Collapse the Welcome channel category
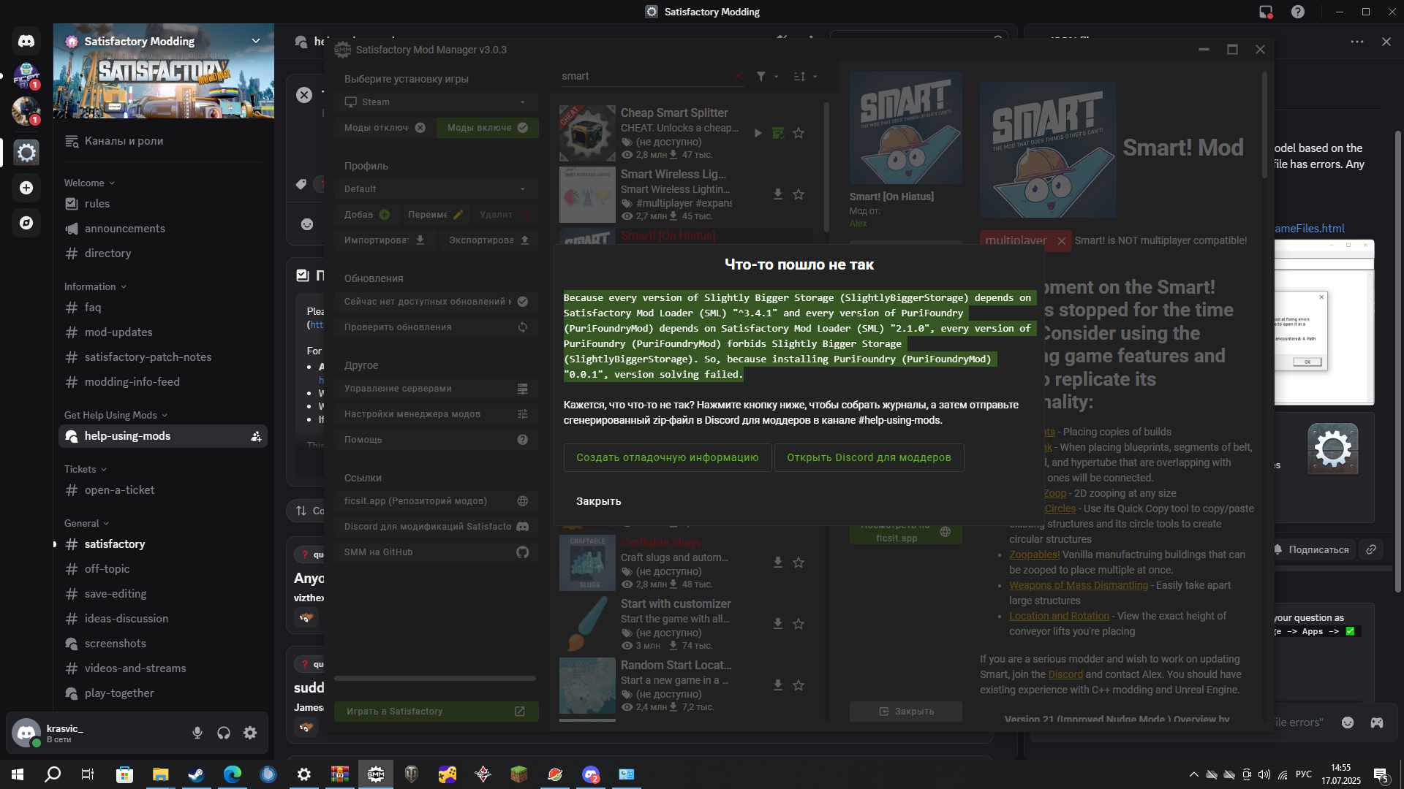This screenshot has width=1404, height=789. (x=89, y=183)
